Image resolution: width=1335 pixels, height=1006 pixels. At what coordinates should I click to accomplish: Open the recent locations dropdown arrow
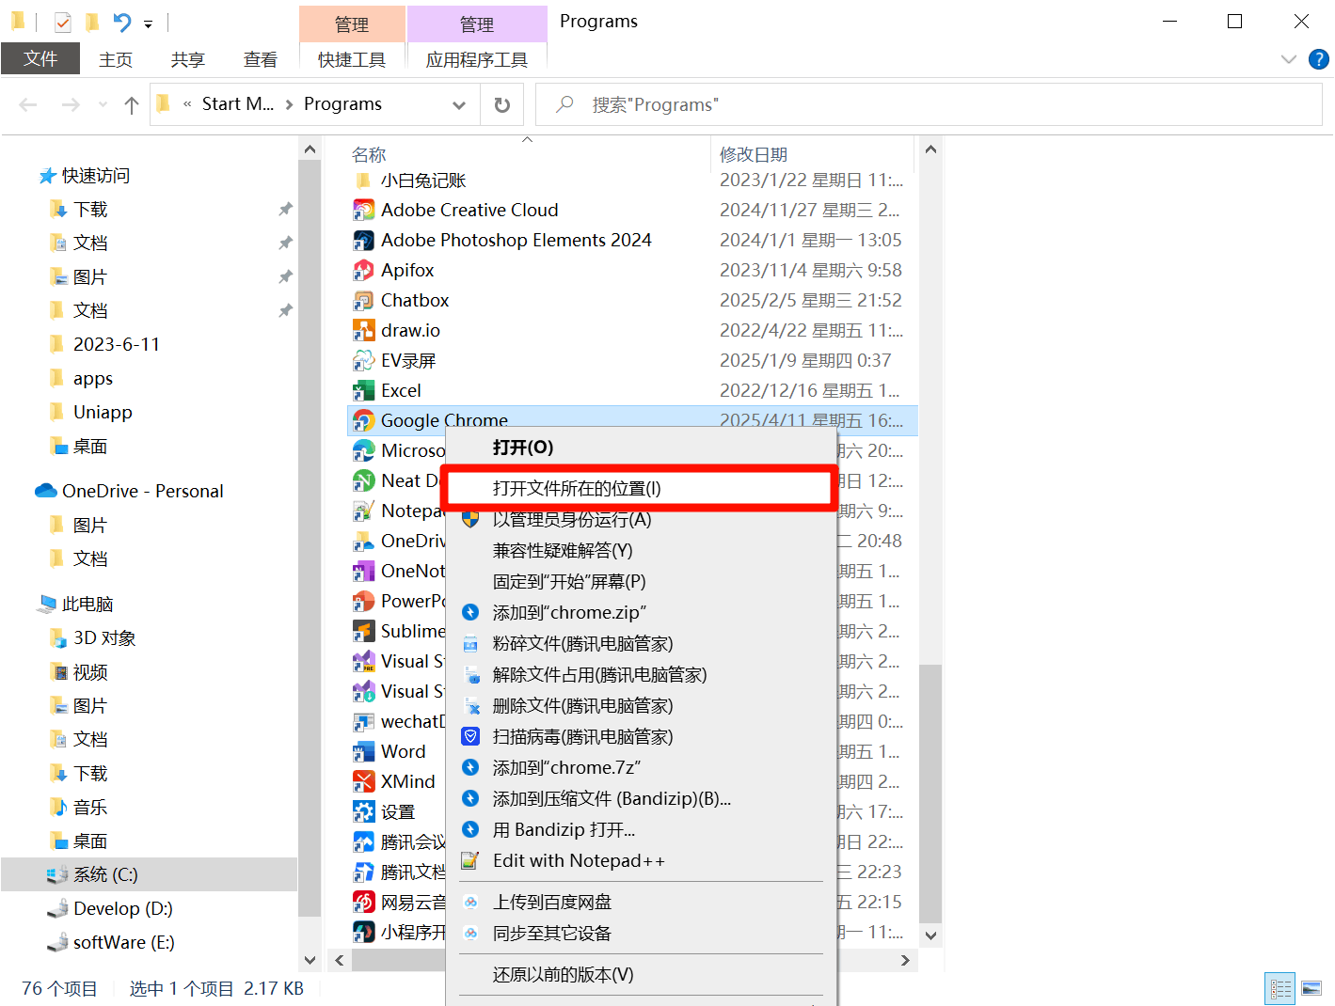[x=103, y=104]
